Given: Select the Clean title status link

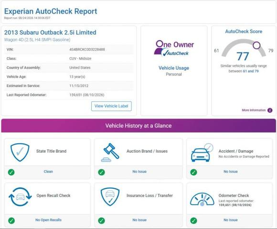Looking at the screenshot, I should click(x=48, y=171).
